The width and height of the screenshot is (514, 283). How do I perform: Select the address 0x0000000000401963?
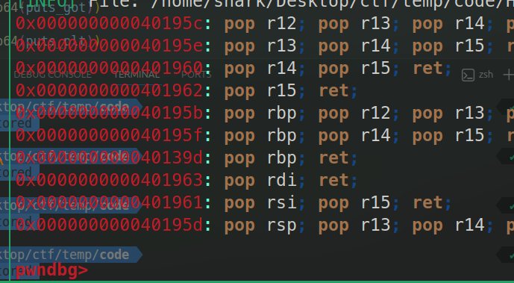click(110, 180)
